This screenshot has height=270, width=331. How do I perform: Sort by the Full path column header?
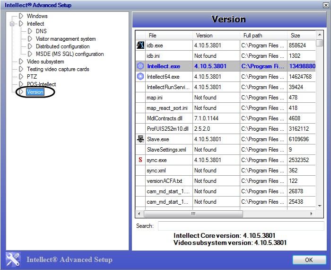click(x=263, y=36)
